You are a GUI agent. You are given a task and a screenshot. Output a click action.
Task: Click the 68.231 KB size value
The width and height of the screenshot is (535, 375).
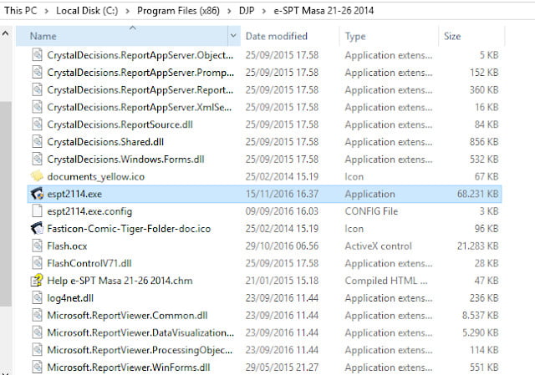pos(477,194)
